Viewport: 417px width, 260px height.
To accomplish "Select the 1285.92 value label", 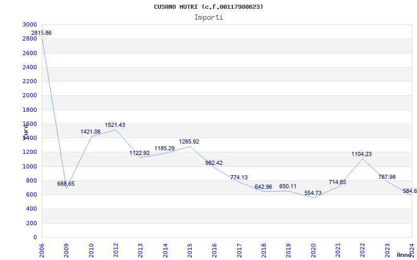I will coord(189,141).
